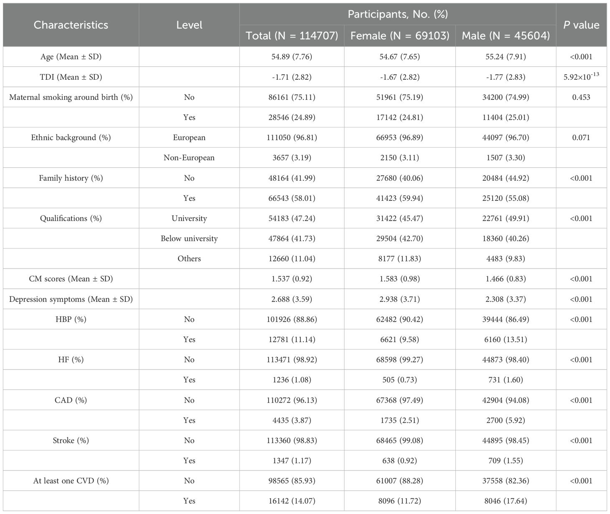Click the Level column header

tap(189, 25)
